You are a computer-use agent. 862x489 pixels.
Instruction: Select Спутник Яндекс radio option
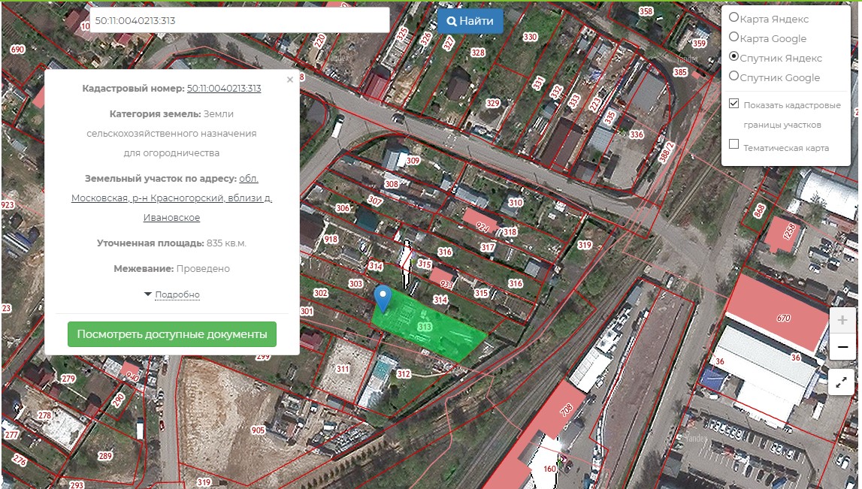[734, 57]
